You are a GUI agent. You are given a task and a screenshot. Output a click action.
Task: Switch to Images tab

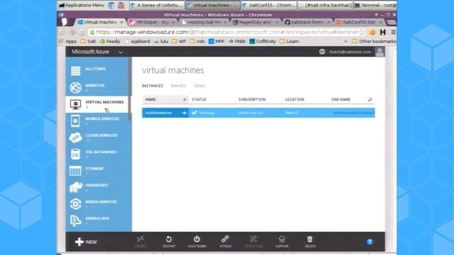coord(178,86)
